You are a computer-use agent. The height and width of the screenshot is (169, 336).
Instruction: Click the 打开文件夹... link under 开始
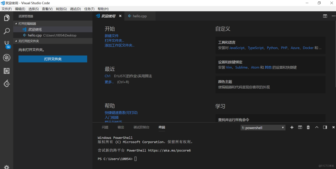(114, 41)
